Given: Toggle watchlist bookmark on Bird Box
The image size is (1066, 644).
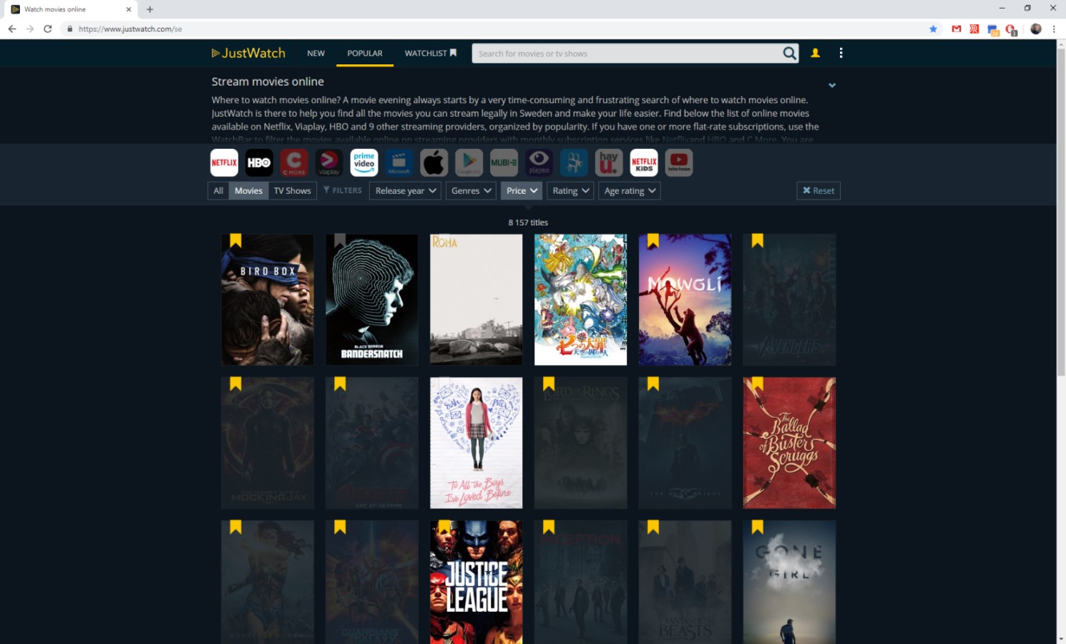Looking at the screenshot, I should pyautogui.click(x=235, y=240).
